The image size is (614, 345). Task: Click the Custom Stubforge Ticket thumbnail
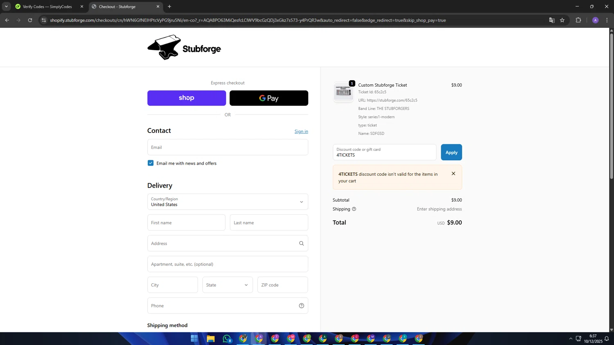(343, 92)
